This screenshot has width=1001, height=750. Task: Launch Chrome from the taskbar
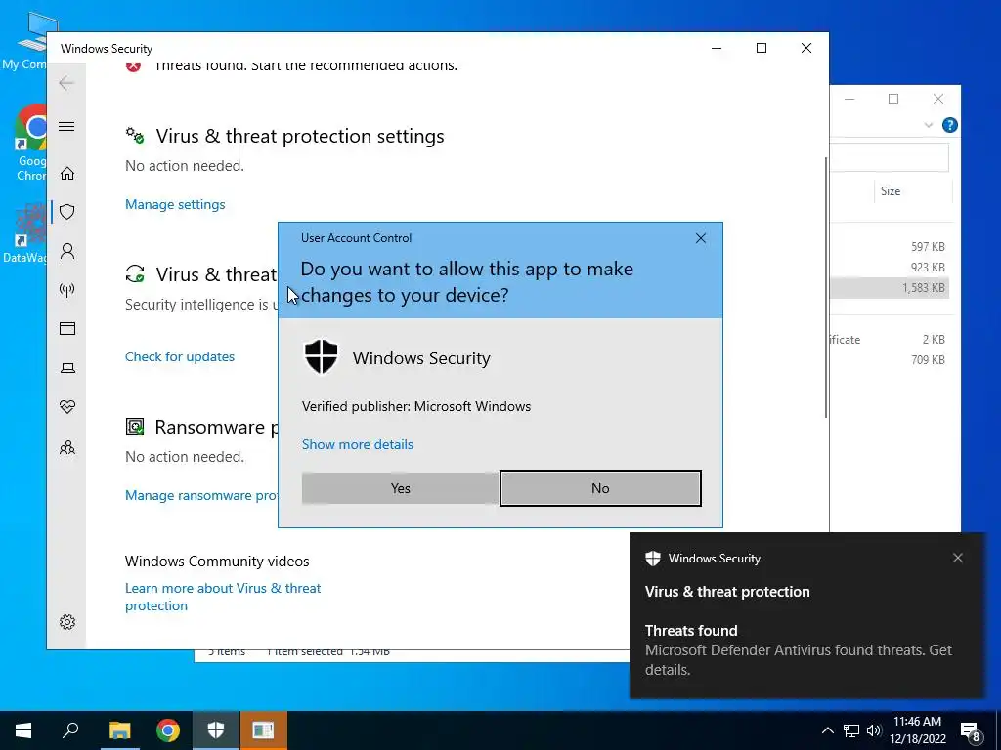[168, 730]
